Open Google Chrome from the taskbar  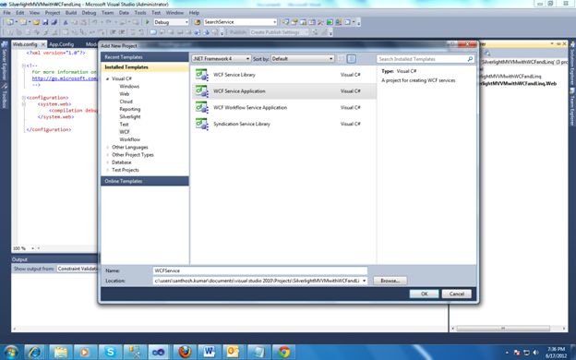[283, 352]
